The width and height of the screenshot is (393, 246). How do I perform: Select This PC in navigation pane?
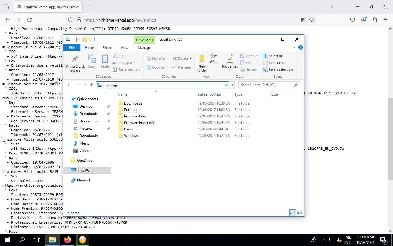(x=87, y=170)
